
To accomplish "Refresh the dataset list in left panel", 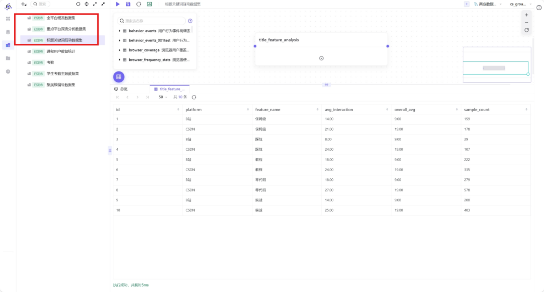I will (78, 4).
